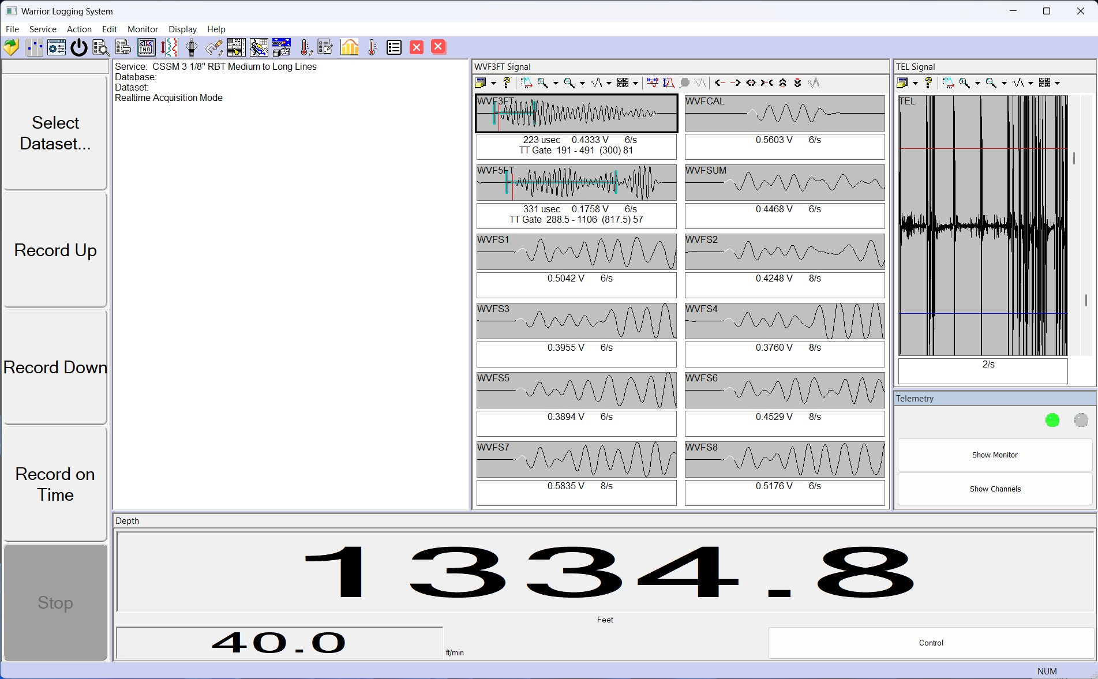Click the green telemetry status indicator
1098x679 pixels.
(x=1052, y=421)
